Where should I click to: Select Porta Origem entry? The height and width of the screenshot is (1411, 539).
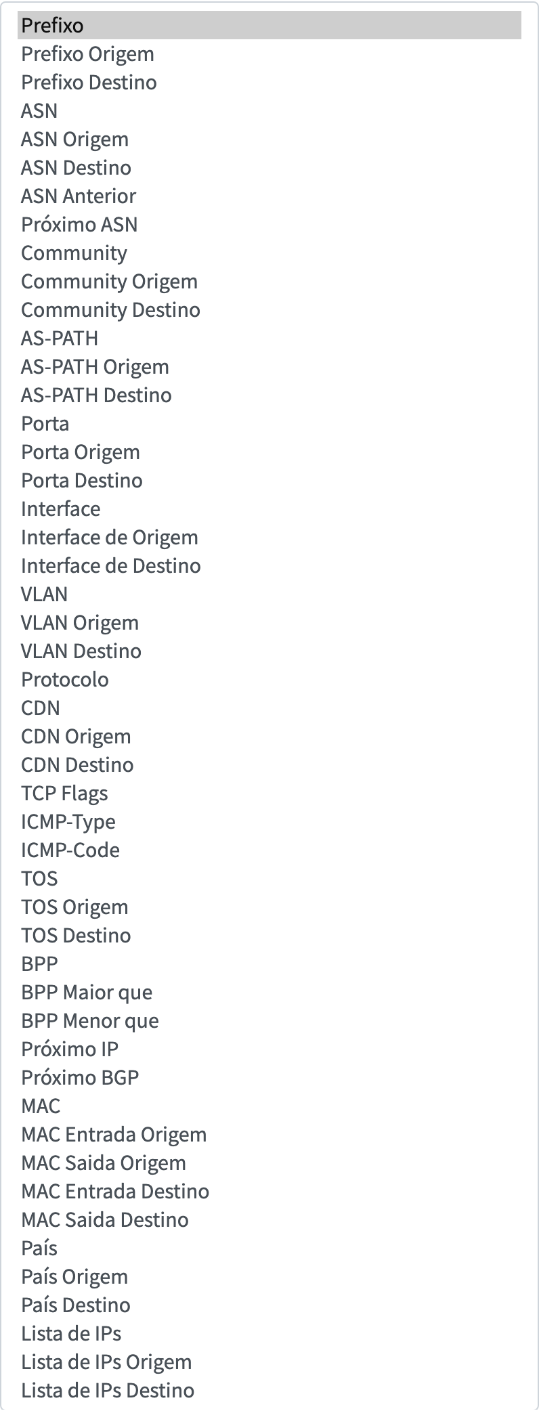[269, 452]
